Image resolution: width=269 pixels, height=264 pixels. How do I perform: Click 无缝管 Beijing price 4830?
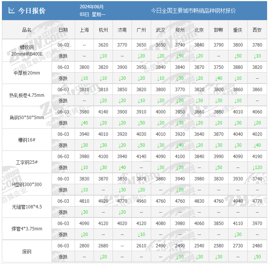[x=199, y=201]
